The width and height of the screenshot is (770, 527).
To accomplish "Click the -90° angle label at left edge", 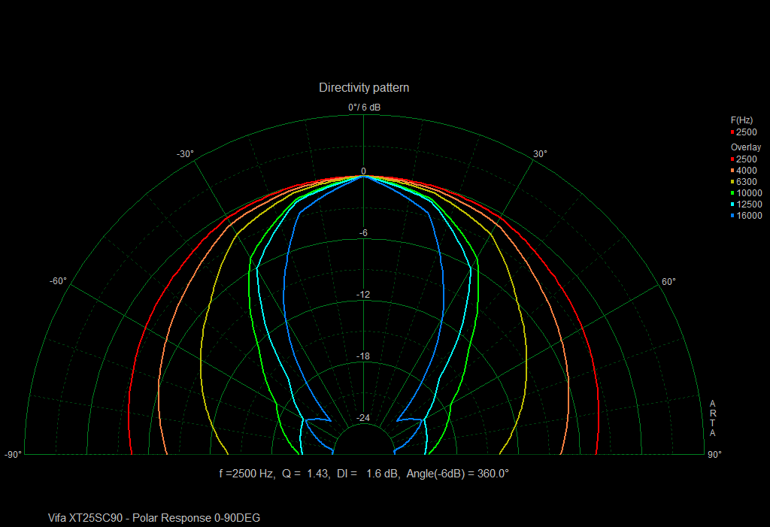I will pyautogui.click(x=14, y=455).
